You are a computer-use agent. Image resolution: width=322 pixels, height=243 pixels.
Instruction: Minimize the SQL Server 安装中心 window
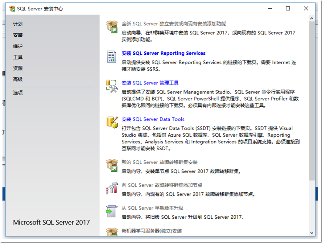(270, 9)
